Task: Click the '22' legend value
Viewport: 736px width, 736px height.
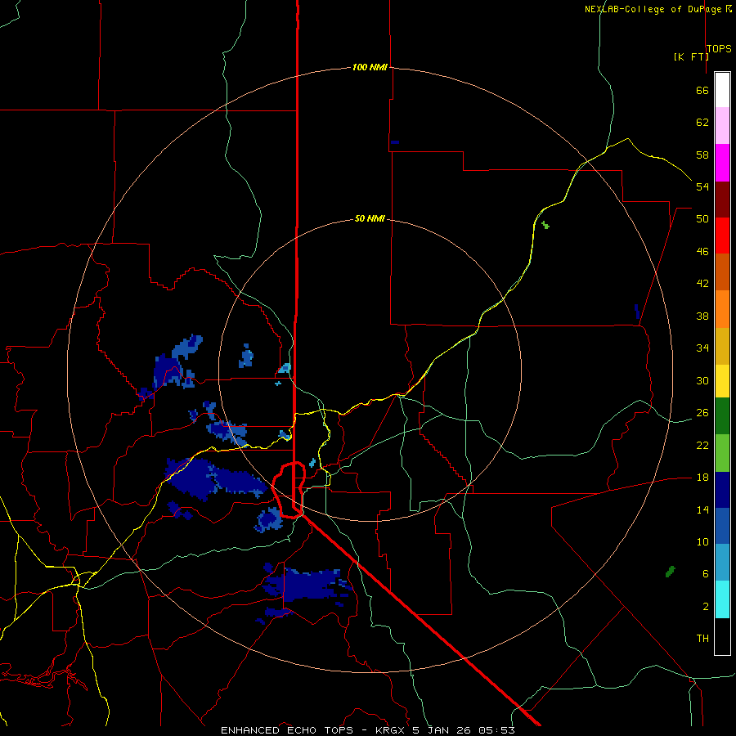Action: point(702,445)
